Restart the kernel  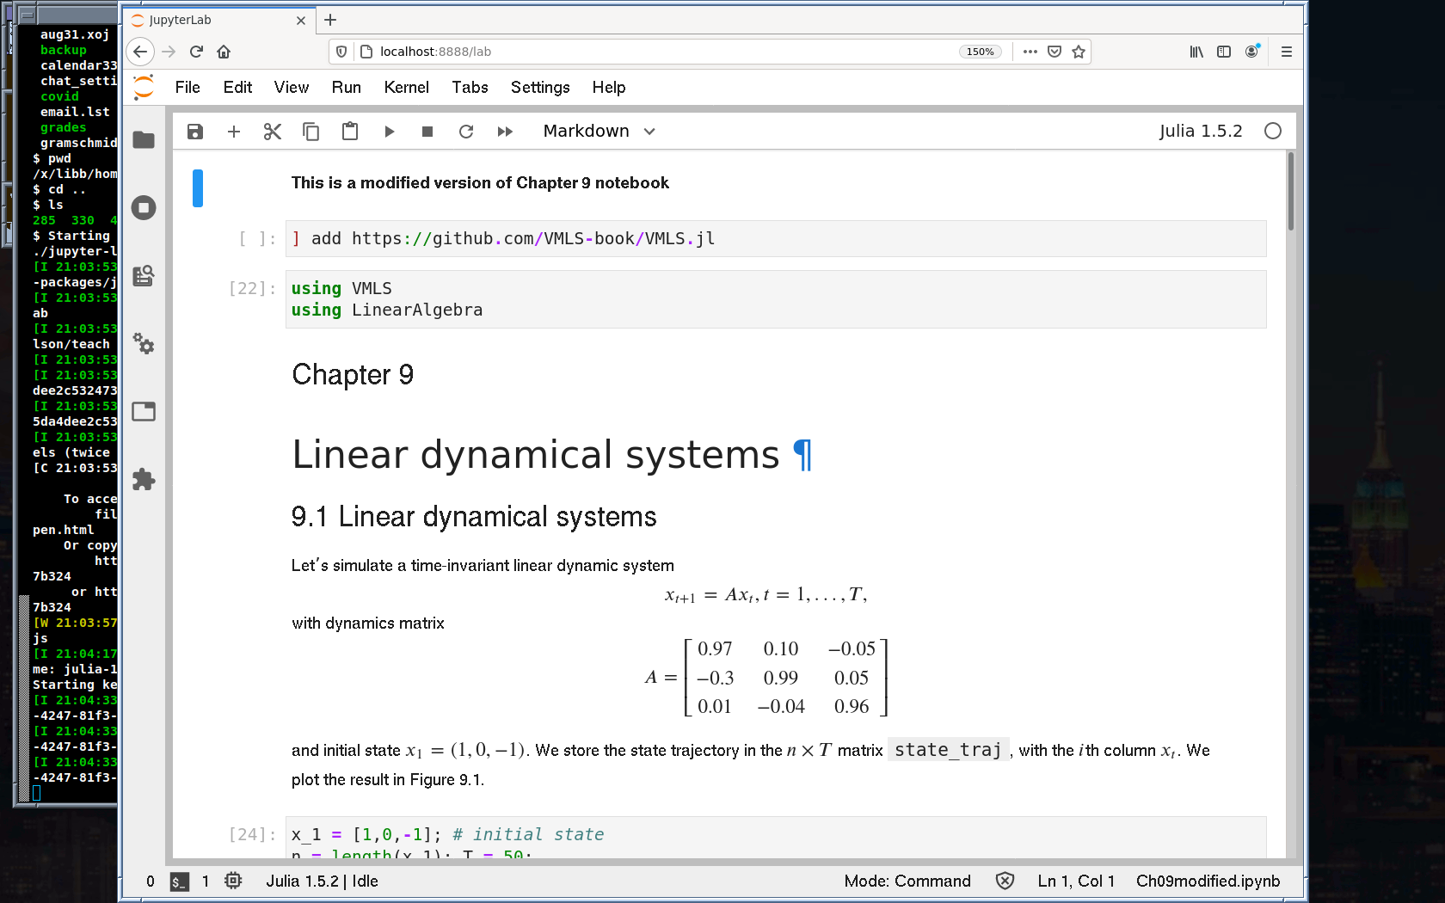(x=466, y=132)
